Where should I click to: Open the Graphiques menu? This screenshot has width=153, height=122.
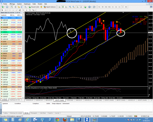coord(27,4)
